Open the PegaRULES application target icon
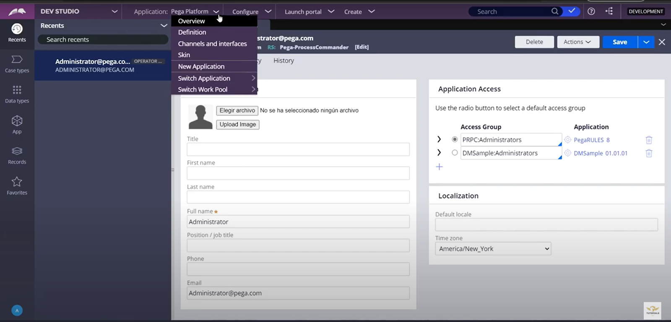Viewport: 671px width, 322px height. [568, 140]
